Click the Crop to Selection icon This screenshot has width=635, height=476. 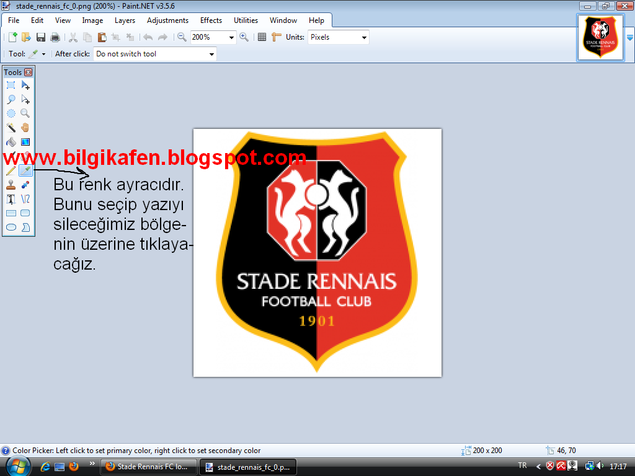pyautogui.click(x=116, y=37)
